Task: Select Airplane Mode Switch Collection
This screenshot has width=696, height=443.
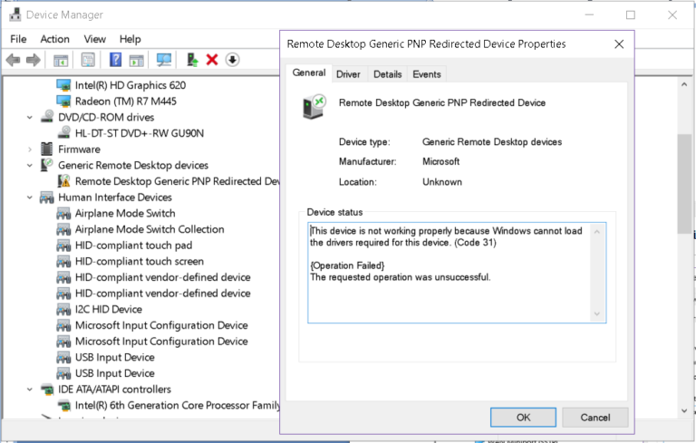Action: (150, 229)
